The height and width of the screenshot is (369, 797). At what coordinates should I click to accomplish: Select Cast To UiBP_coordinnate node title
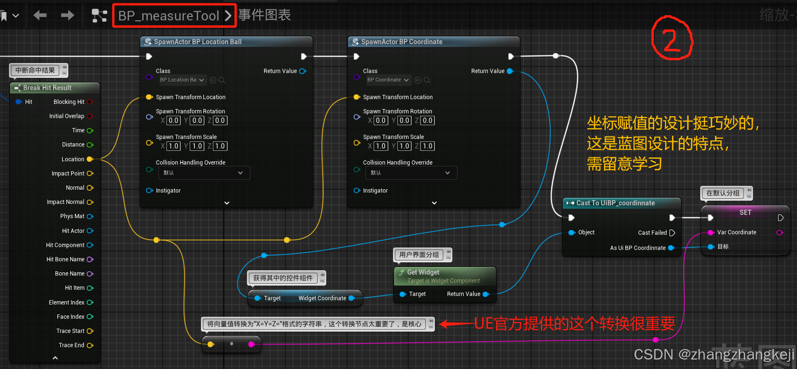point(615,203)
